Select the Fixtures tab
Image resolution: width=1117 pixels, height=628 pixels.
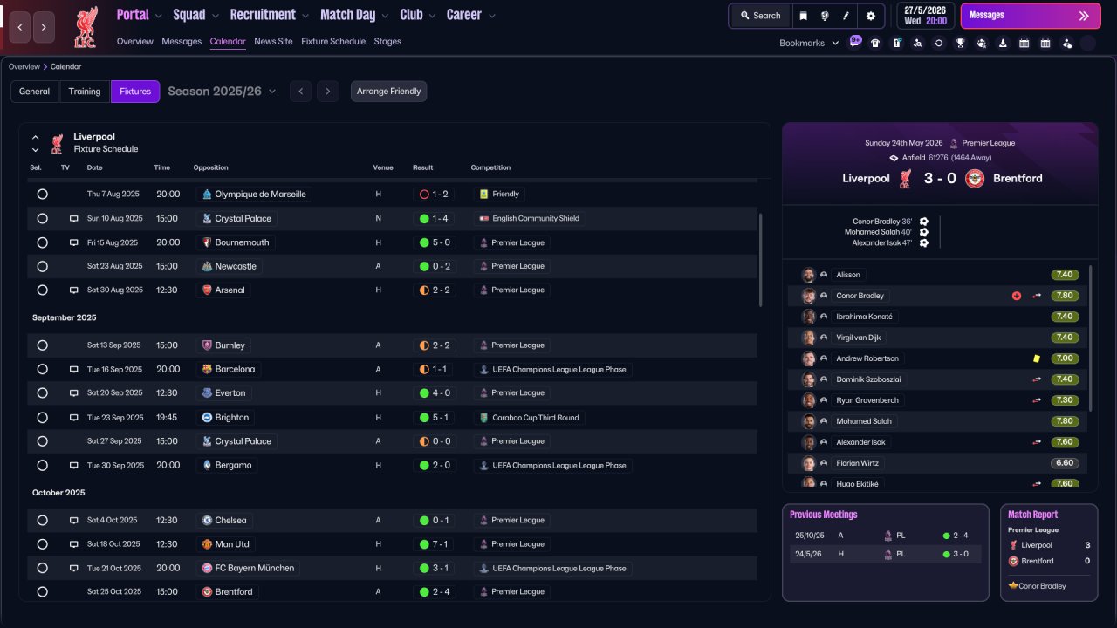click(x=135, y=92)
